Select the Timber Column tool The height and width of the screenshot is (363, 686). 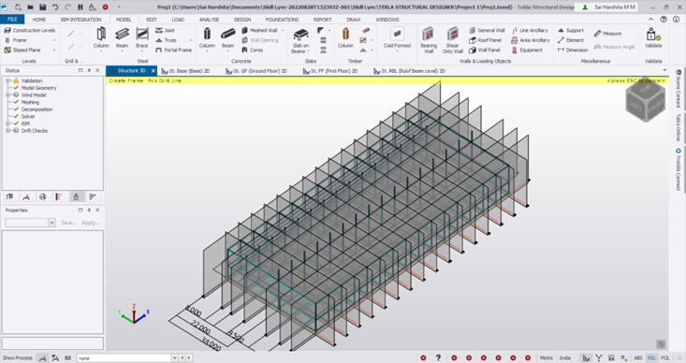[345, 37]
